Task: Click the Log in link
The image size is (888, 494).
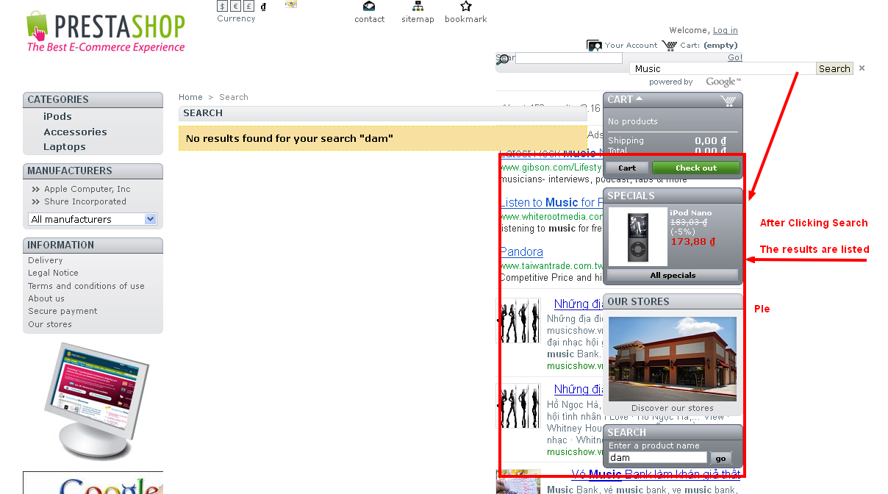Action: click(x=725, y=30)
